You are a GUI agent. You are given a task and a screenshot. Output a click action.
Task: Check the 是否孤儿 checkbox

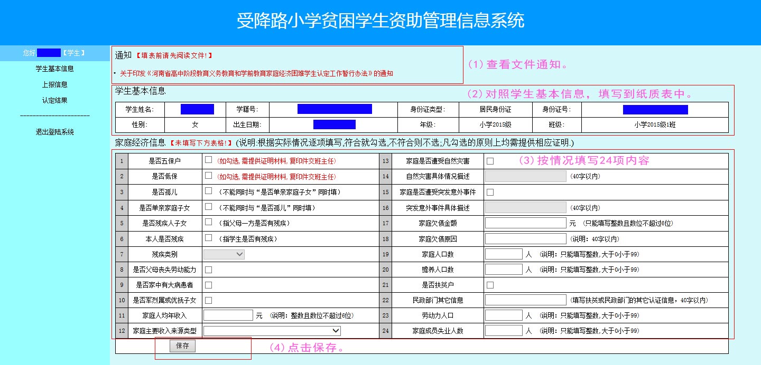tap(209, 191)
